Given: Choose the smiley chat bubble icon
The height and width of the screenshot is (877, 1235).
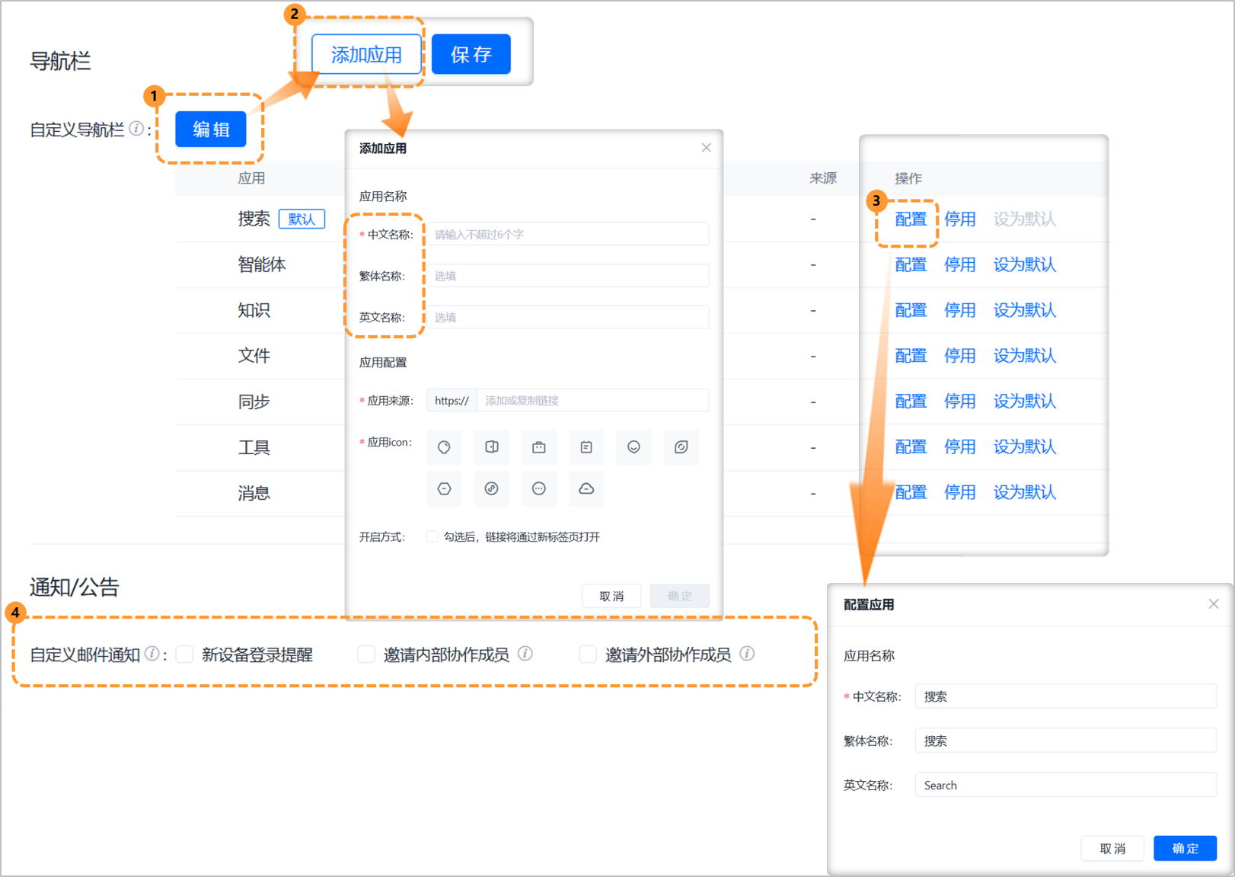Looking at the screenshot, I should click(x=633, y=447).
